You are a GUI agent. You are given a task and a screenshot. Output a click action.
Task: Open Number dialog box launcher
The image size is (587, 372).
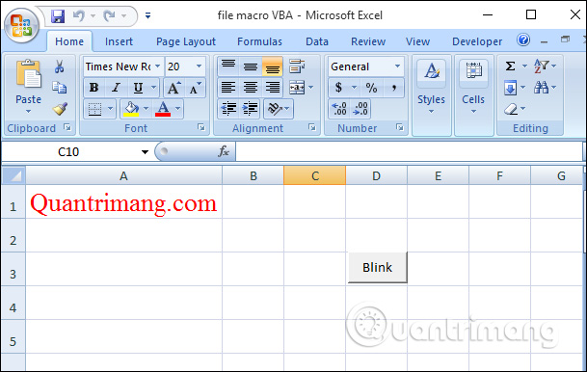[400, 127]
